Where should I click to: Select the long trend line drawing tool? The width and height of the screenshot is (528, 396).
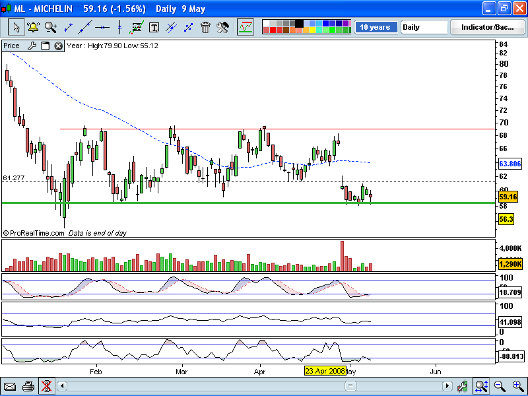coord(85,27)
